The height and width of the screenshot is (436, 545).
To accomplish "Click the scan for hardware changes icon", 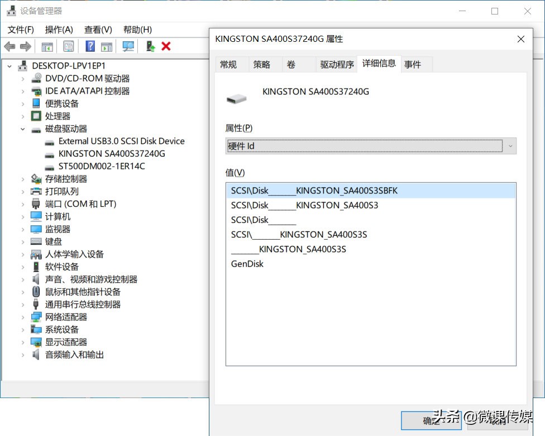I will [x=128, y=46].
